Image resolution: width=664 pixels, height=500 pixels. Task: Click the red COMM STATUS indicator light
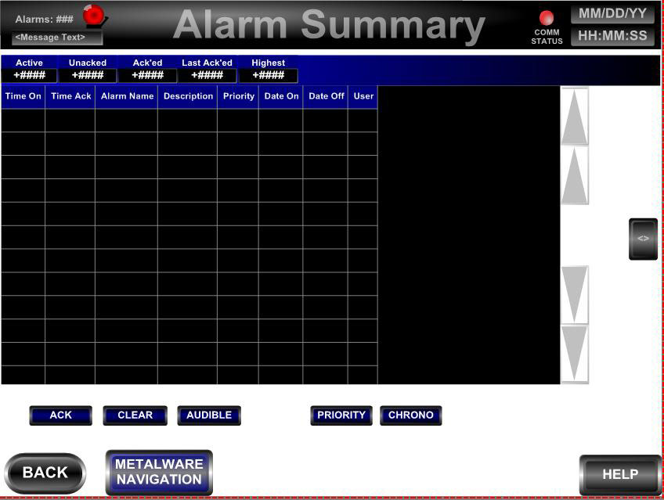[547, 17]
